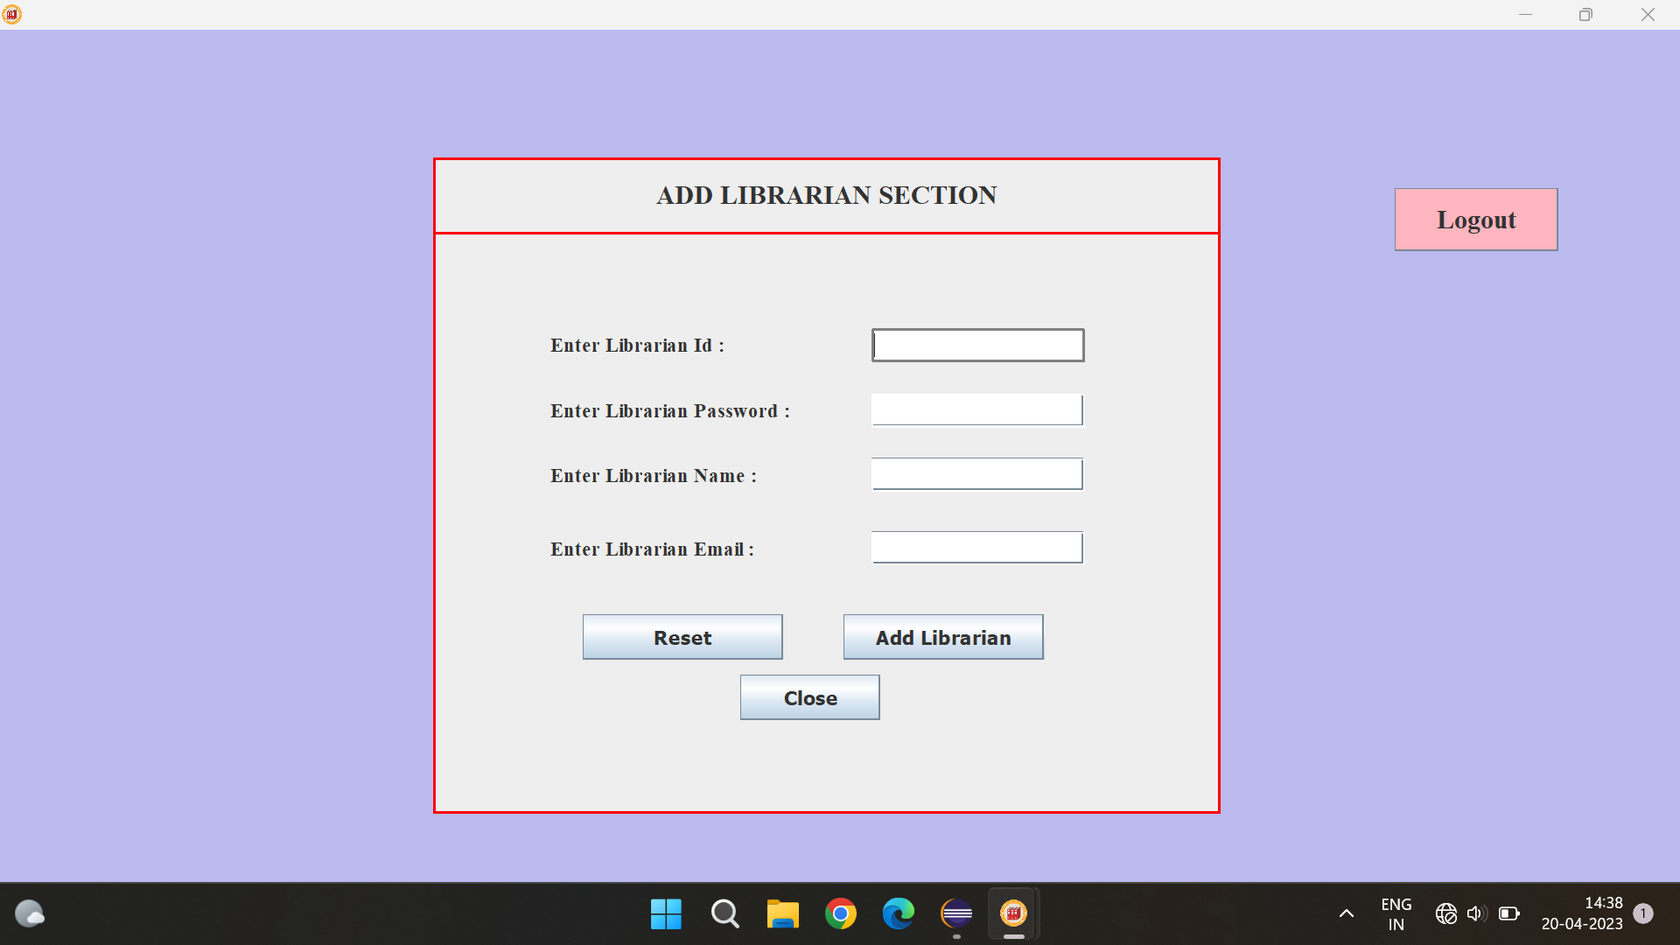
Task: Open taskbar Search
Action: pos(724,913)
